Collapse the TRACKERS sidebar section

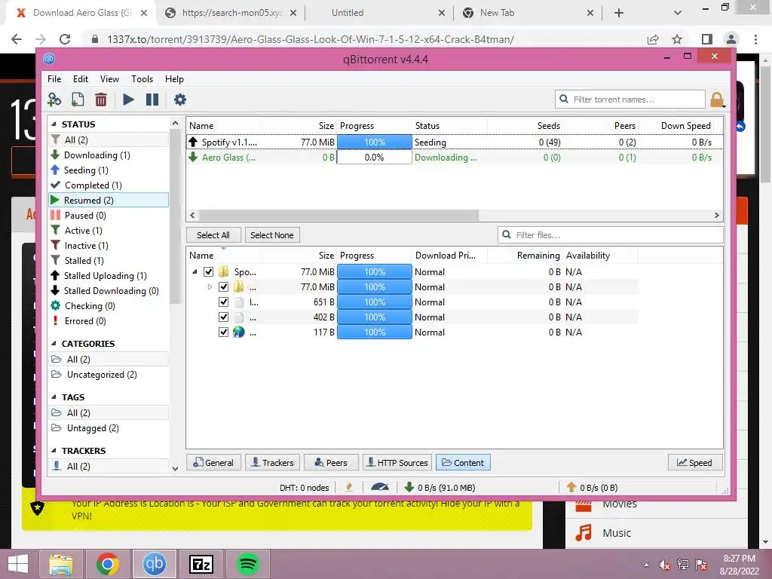pyautogui.click(x=54, y=451)
